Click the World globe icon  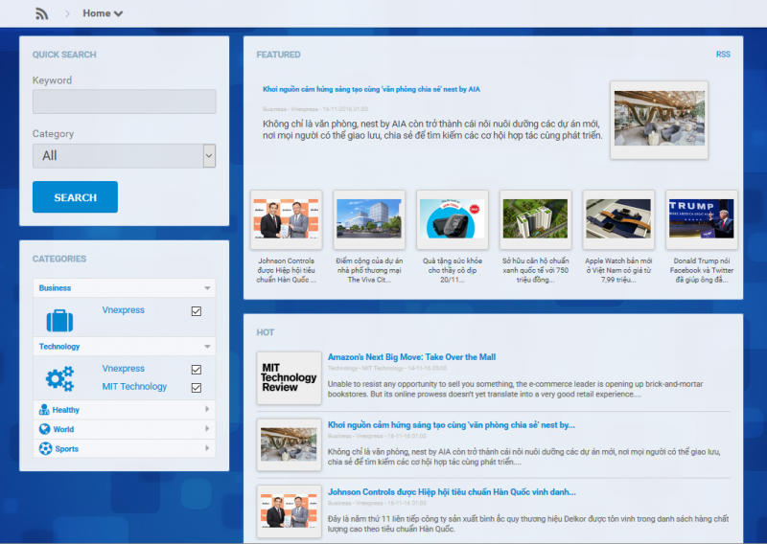[44, 429]
